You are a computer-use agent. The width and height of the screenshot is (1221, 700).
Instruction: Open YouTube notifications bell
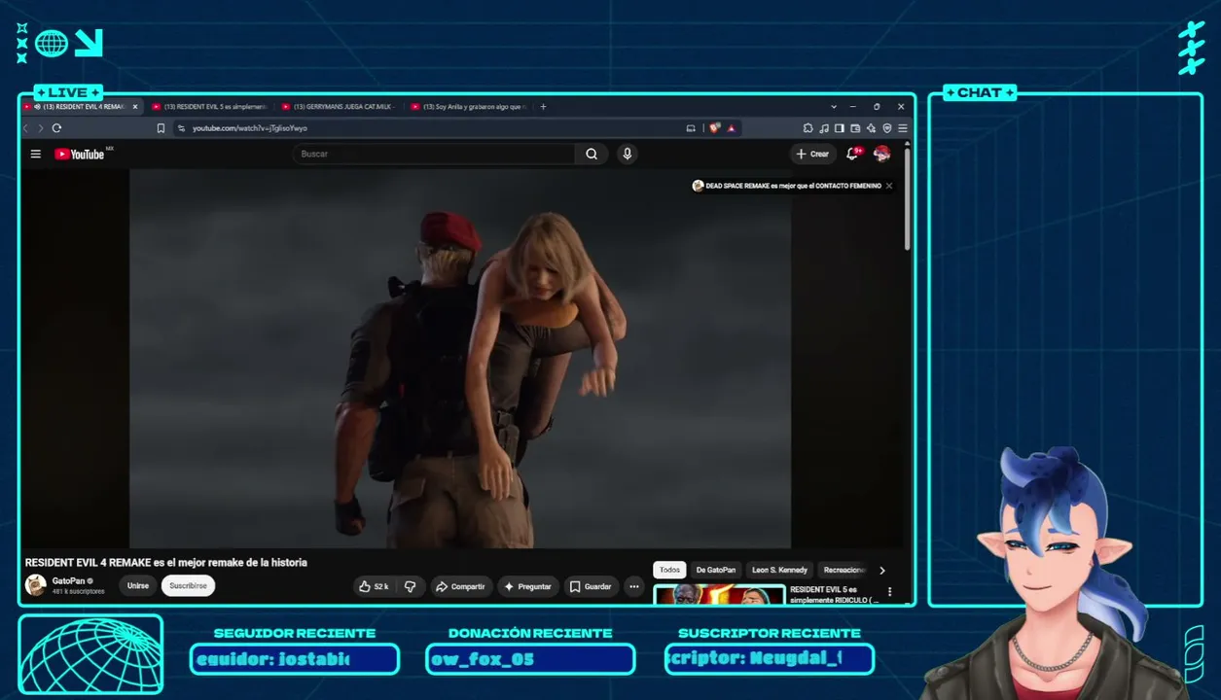[x=852, y=154]
